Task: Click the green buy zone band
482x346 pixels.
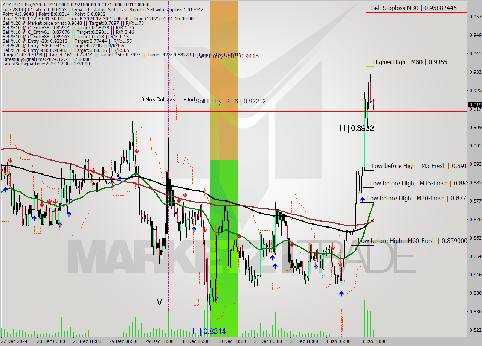Action: coord(224,248)
